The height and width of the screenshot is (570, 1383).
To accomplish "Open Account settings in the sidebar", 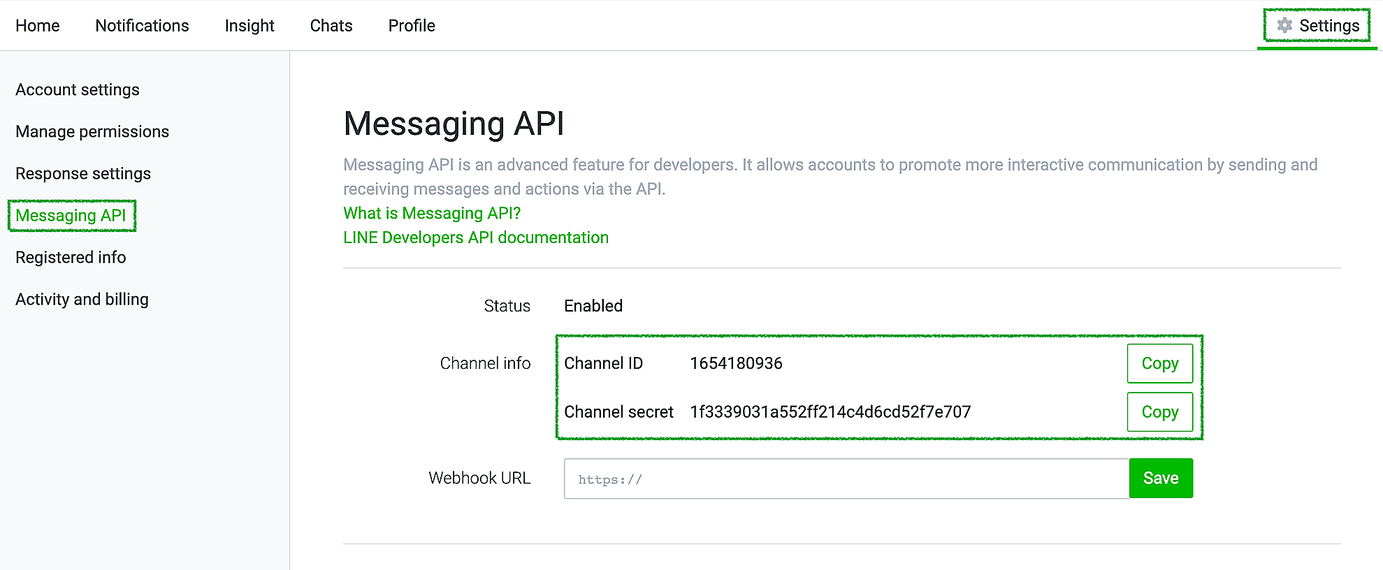I will pyautogui.click(x=78, y=90).
